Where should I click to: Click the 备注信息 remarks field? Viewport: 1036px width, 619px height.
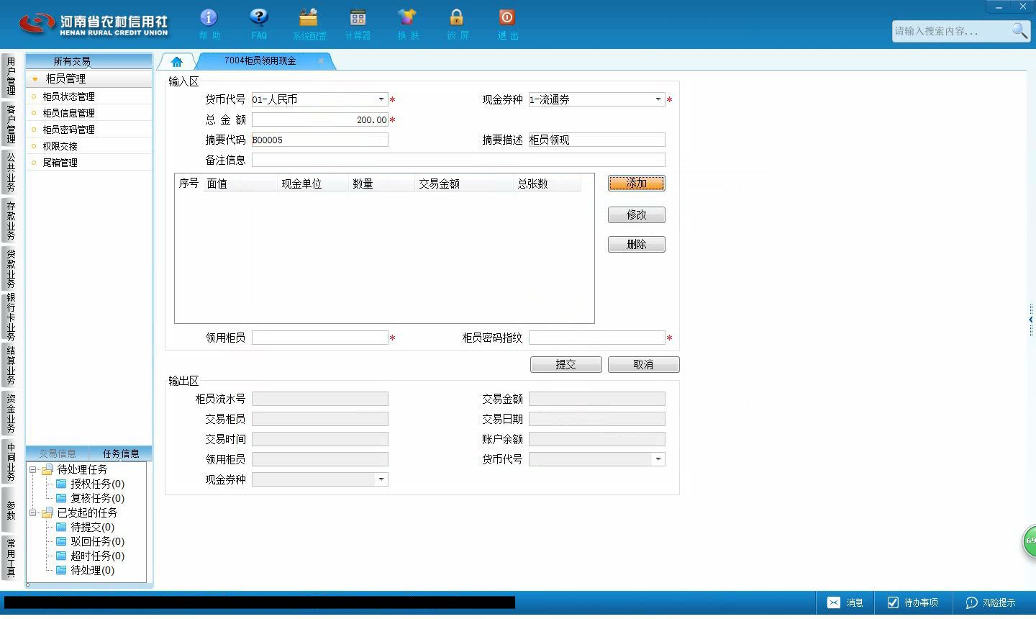[458, 160]
